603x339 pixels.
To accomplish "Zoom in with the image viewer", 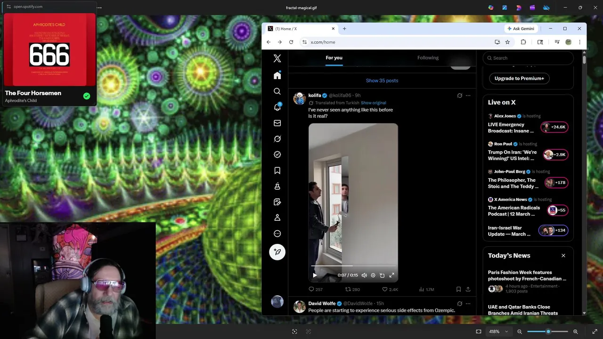I will 575,331.
